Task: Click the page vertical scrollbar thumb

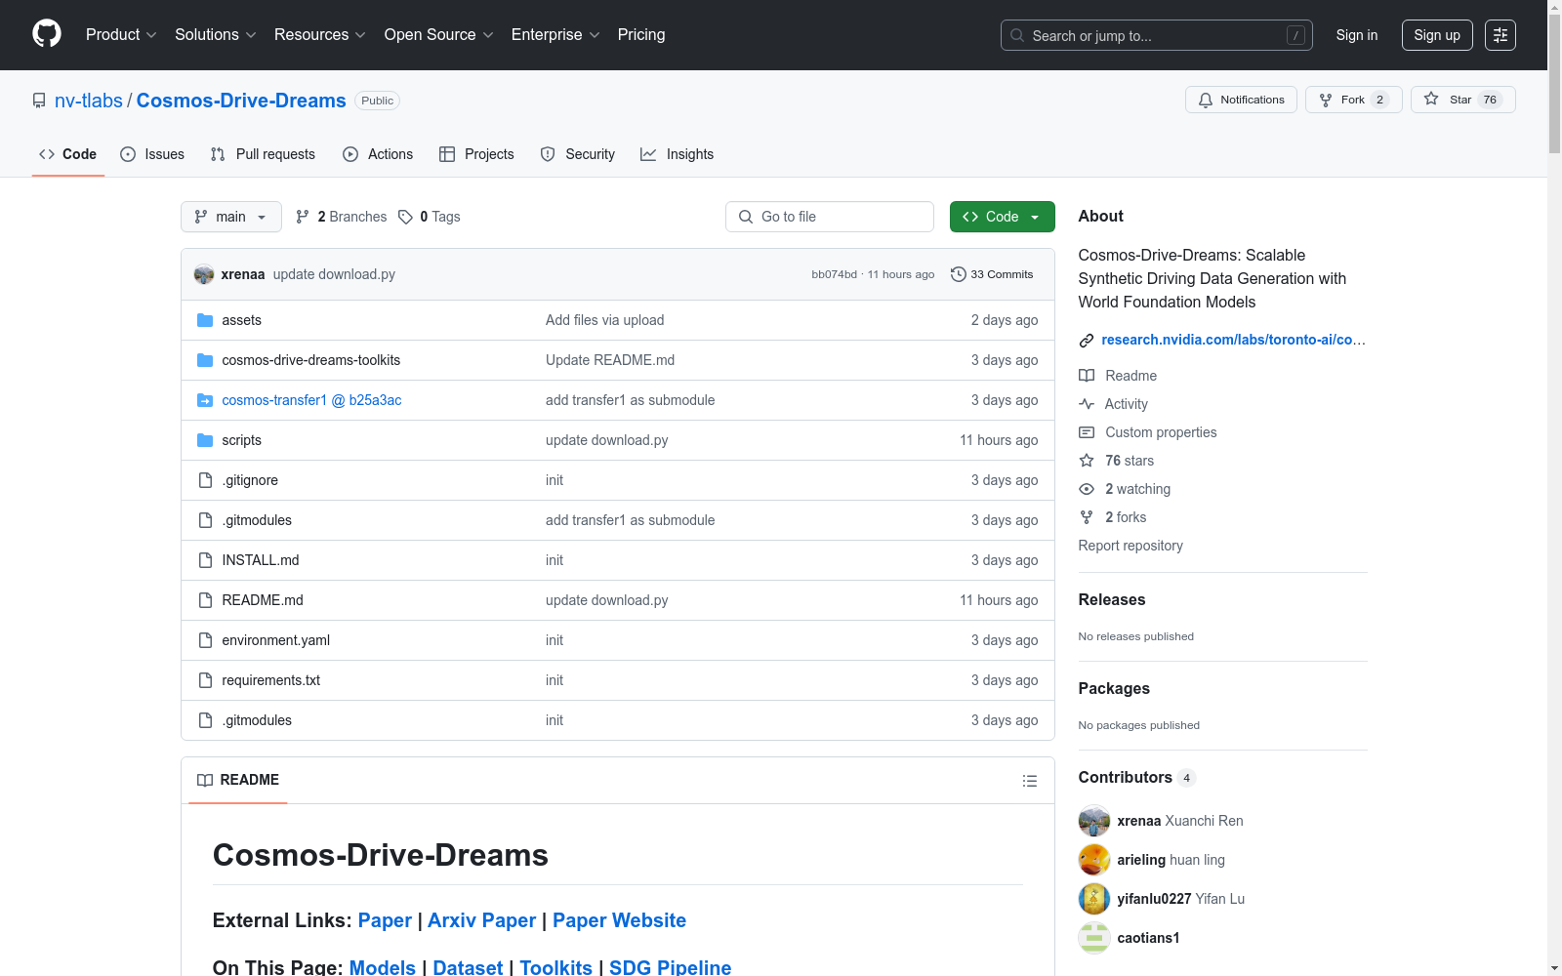Action: (x=1554, y=83)
